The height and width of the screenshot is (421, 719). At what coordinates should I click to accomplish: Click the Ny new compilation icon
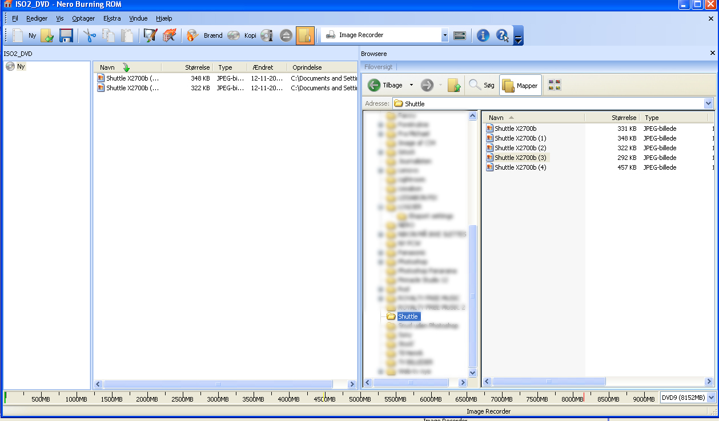(x=18, y=35)
